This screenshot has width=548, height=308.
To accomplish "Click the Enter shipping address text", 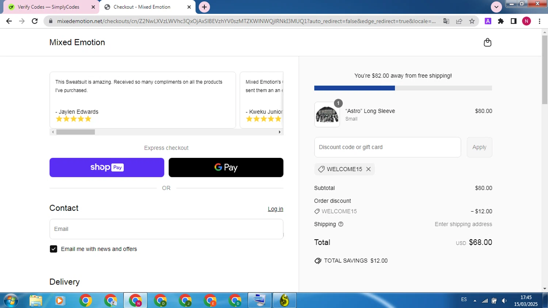I will tap(463, 224).
